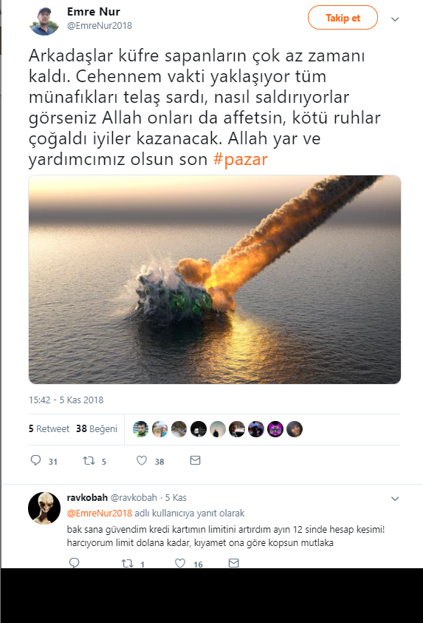Open ravkobah's alien avatar
Image resolution: width=423 pixels, height=623 pixels.
point(44,508)
